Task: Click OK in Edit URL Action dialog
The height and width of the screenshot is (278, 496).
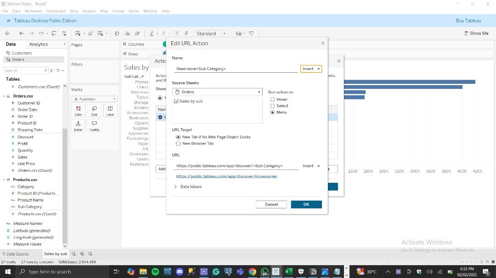Action: (306, 204)
